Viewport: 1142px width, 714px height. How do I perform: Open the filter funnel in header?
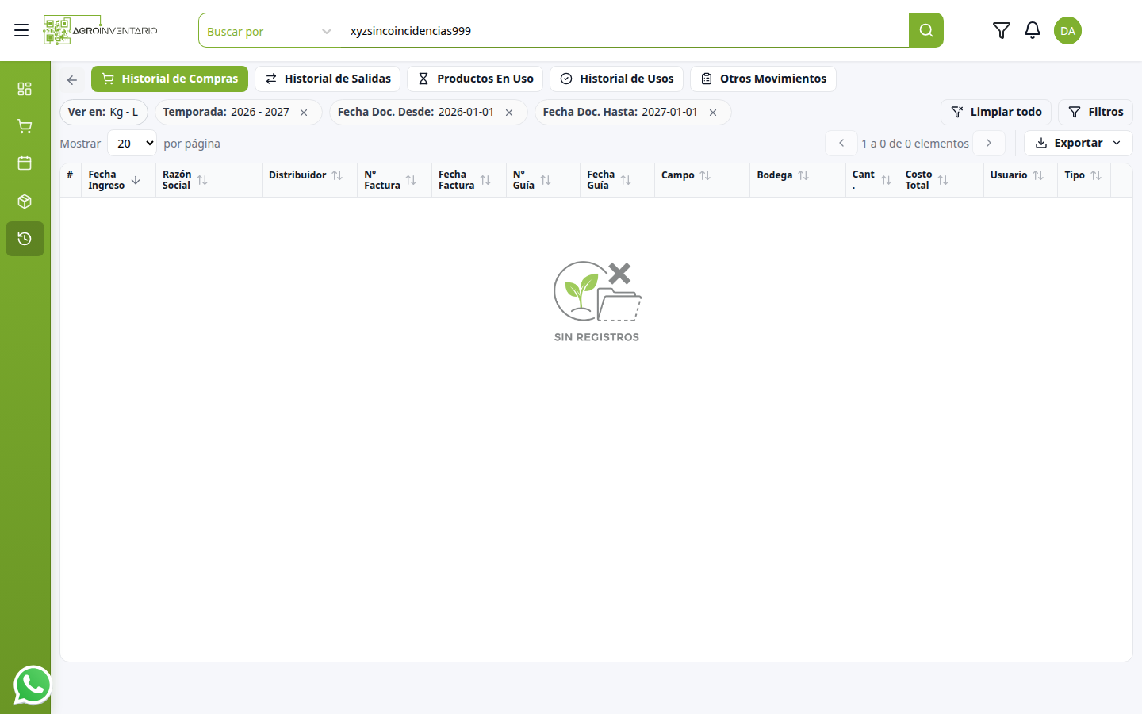1001,30
